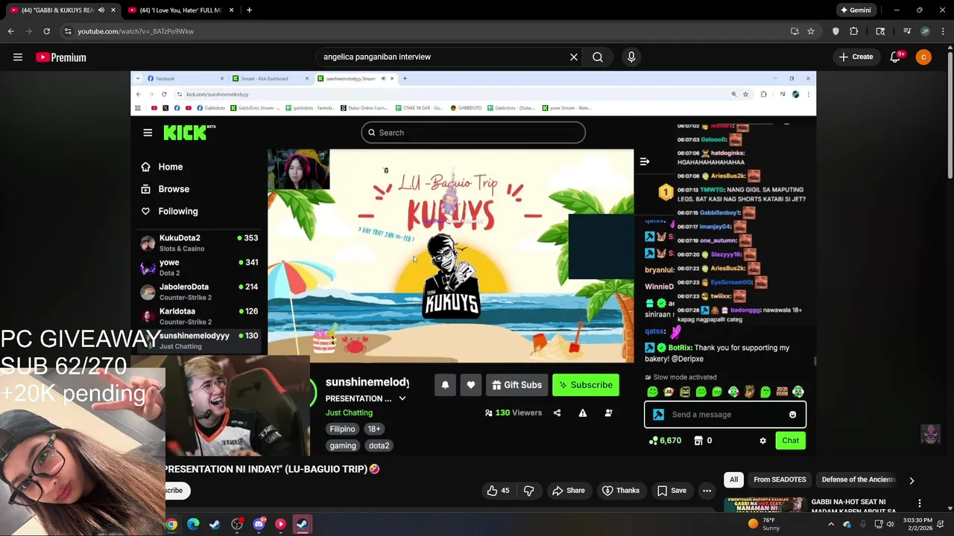Start voice search with the microphone
The width and height of the screenshot is (954, 536).
(x=631, y=57)
